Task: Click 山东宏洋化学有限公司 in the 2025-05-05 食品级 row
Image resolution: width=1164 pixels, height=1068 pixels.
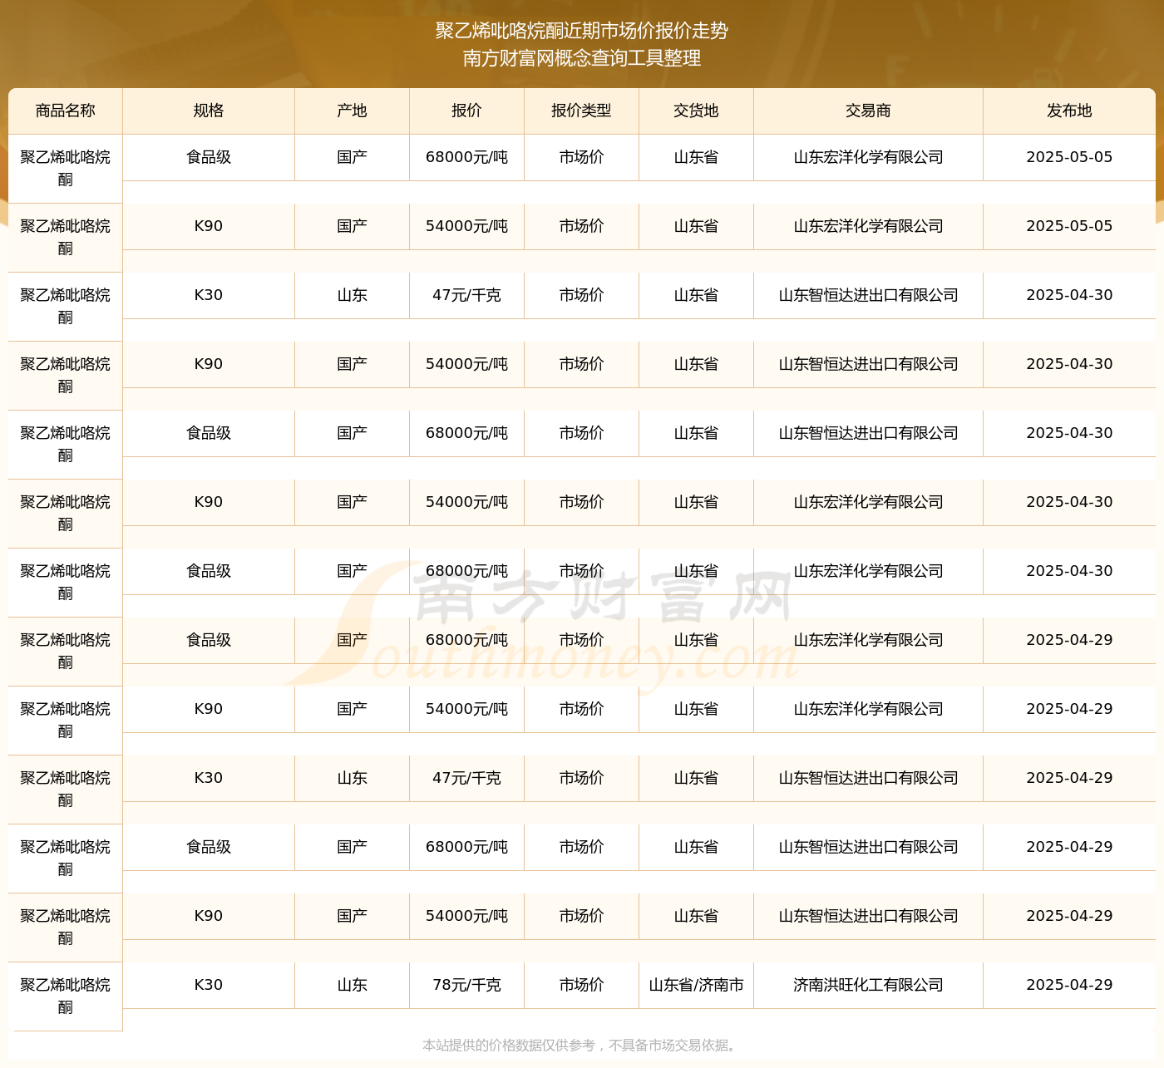Action: click(868, 157)
